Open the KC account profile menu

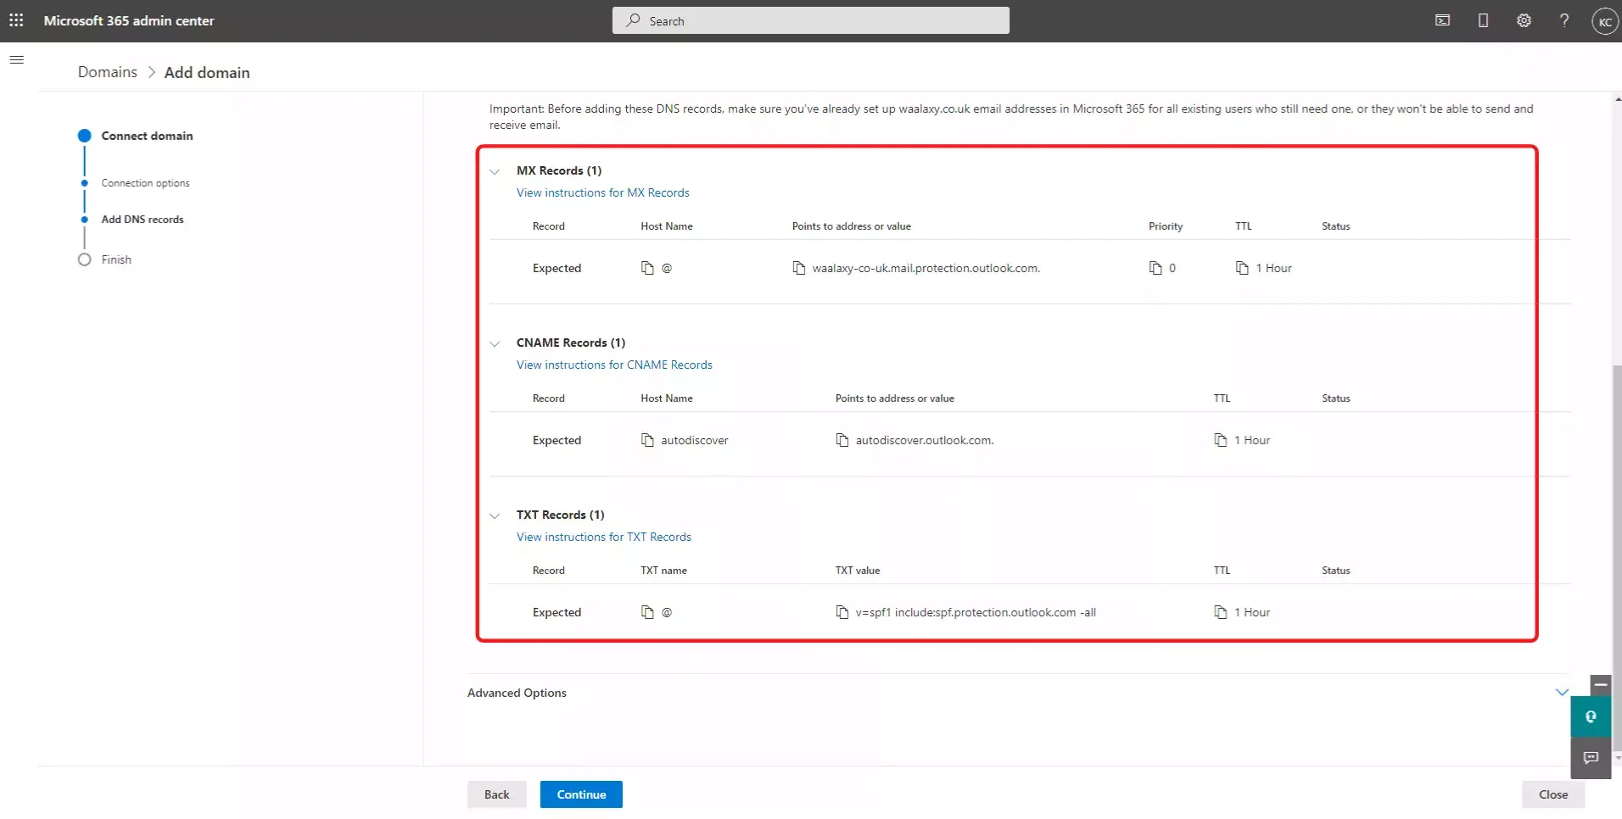tap(1604, 21)
